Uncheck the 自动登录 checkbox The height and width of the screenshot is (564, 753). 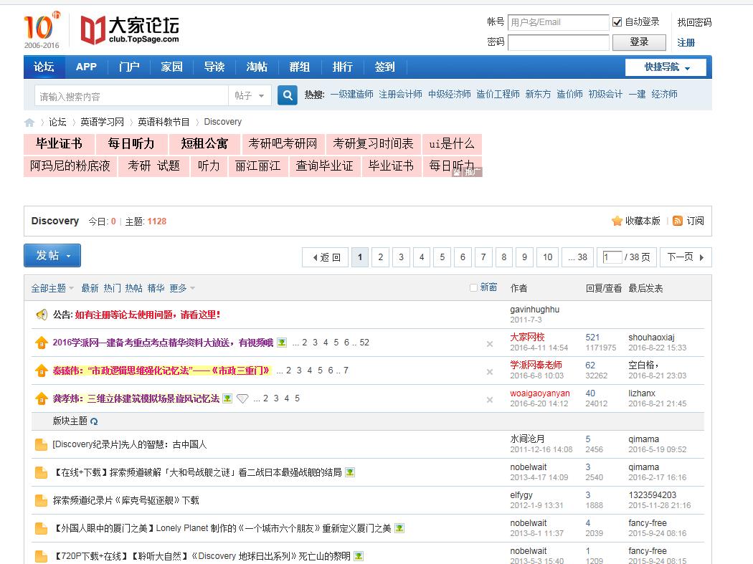pos(617,21)
